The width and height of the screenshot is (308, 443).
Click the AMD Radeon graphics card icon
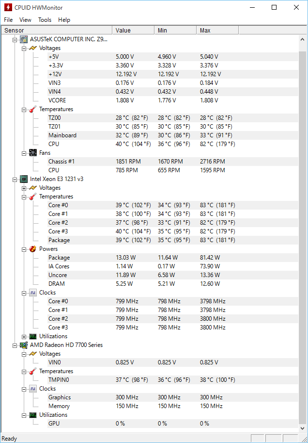[24, 345]
